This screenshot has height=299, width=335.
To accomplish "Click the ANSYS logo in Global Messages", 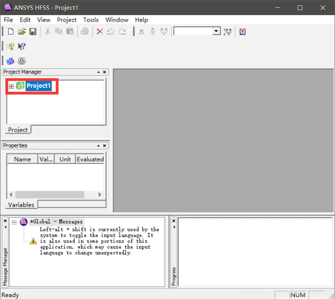I will pos(24,222).
